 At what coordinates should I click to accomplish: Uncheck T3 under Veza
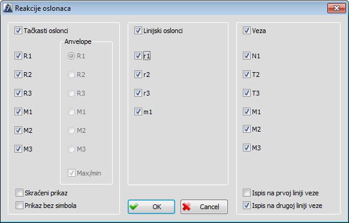click(246, 93)
